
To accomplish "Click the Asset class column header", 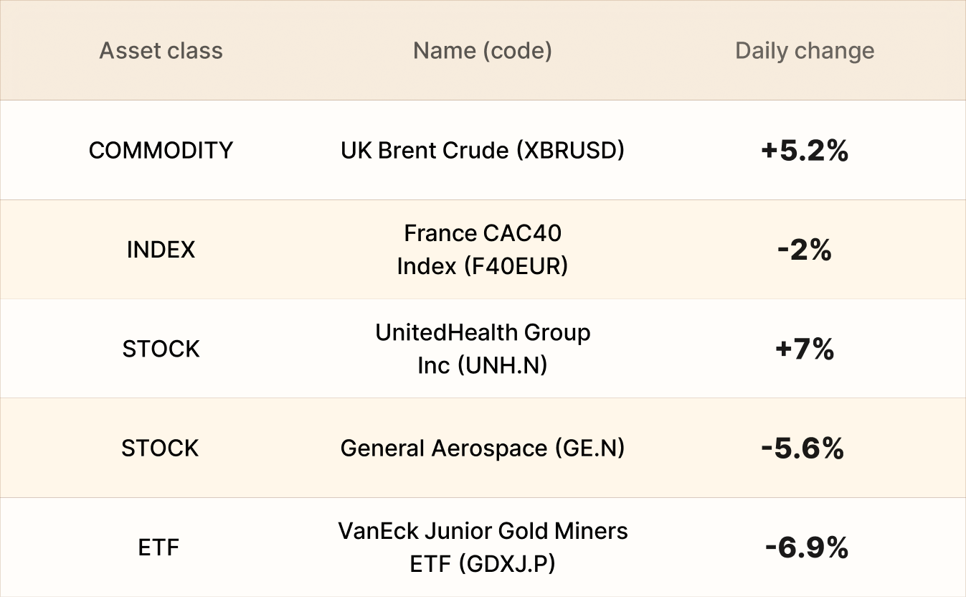I will [x=161, y=51].
